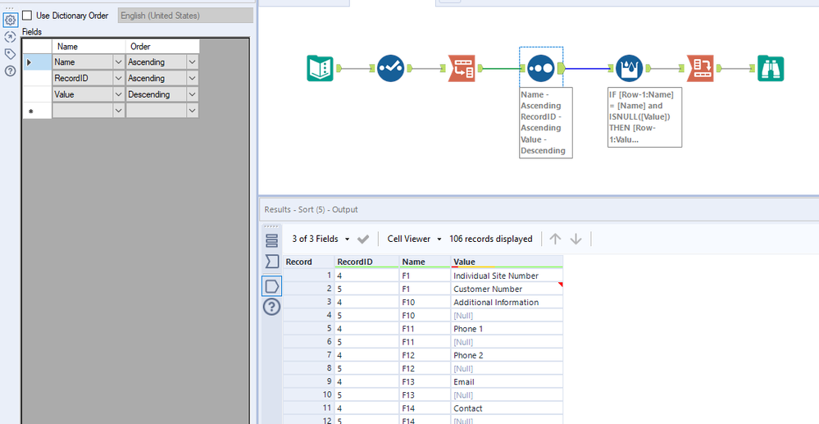This screenshot has height=424, width=819.
Task: Click the Order column header in Fields grid
Action: pos(162,46)
